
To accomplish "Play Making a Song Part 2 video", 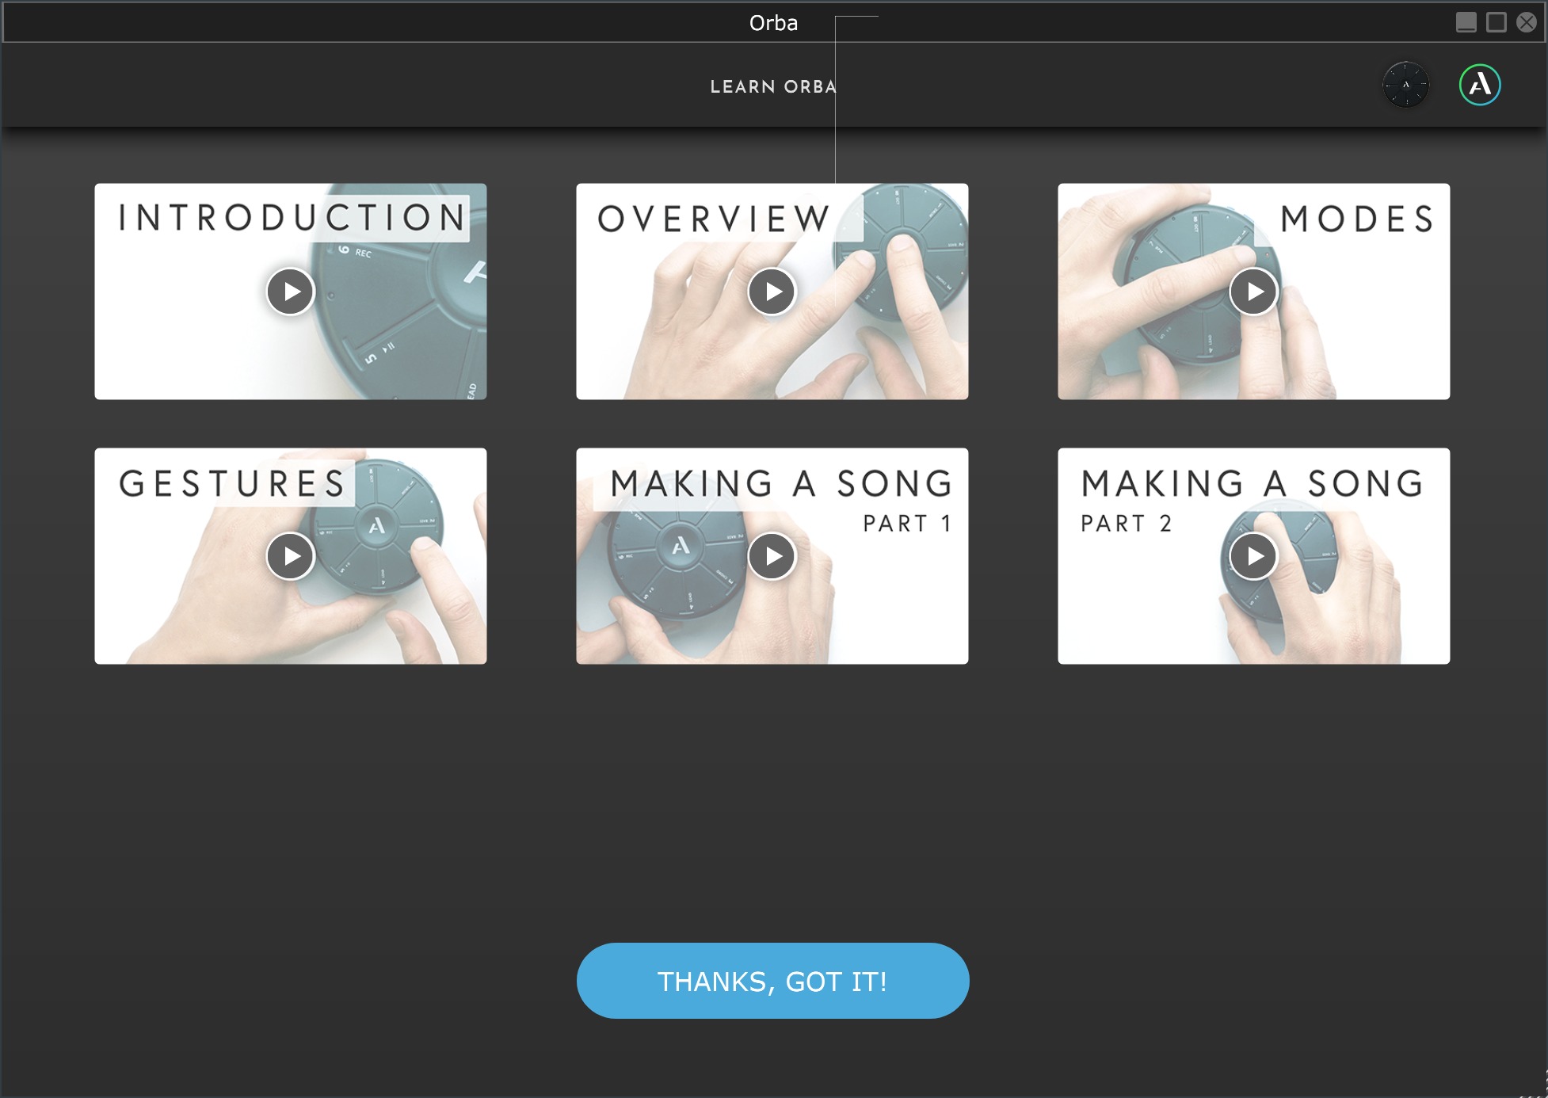I will pos(1253,556).
